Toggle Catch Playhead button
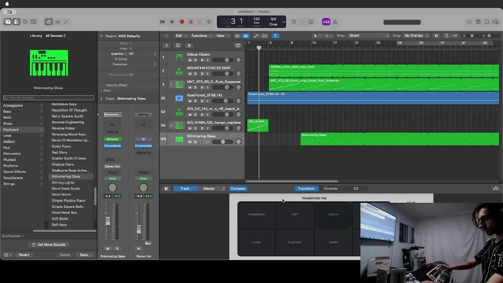Viewport: 503px width, 283px height. 275,36
